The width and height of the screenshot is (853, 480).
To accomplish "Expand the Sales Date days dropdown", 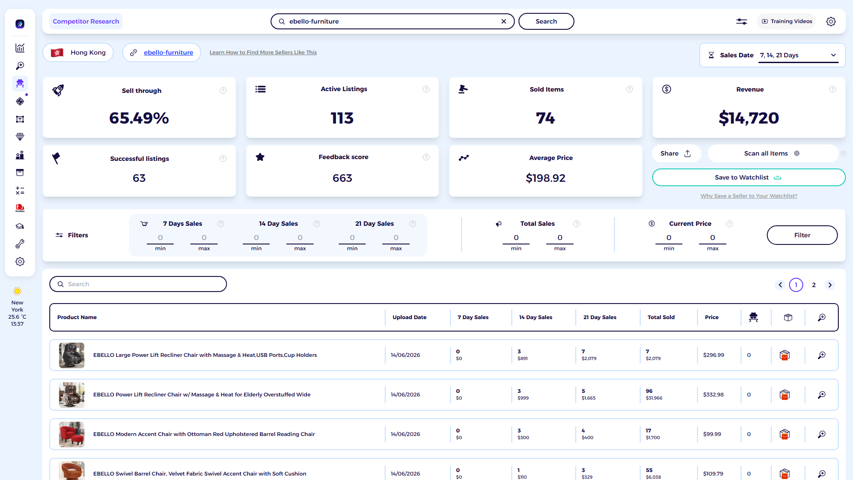I will [798, 56].
